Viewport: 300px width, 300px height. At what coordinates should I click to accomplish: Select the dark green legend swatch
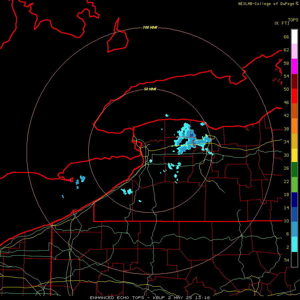pyautogui.click(x=294, y=170)
